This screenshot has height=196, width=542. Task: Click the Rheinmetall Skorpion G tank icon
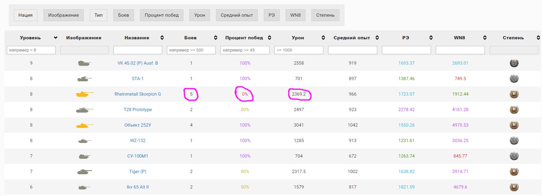point(84,94)
